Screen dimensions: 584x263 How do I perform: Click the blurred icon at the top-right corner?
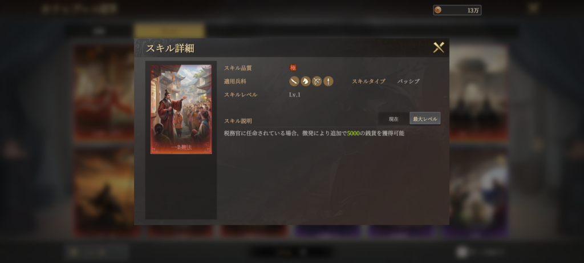[533, 8]
